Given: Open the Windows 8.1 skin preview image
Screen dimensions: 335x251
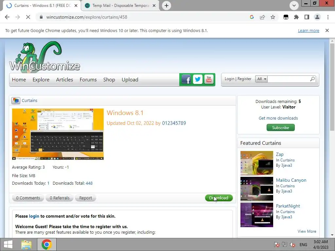Looking at the screenshot, I should [58, 134].
